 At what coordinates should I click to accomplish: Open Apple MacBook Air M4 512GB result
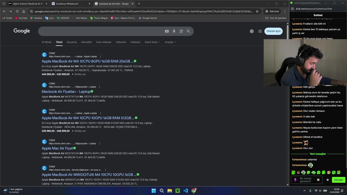[x=88, y=118]
